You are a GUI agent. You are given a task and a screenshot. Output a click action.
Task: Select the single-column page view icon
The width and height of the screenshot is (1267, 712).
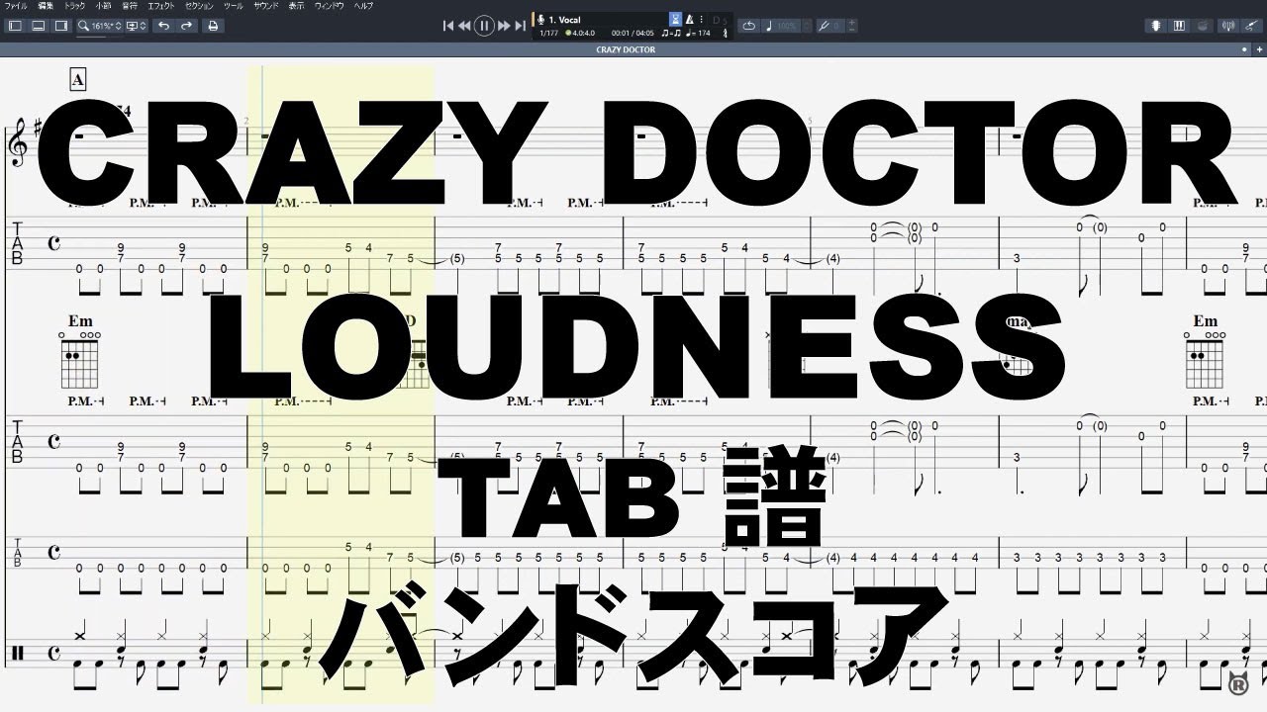click(14, 26)
